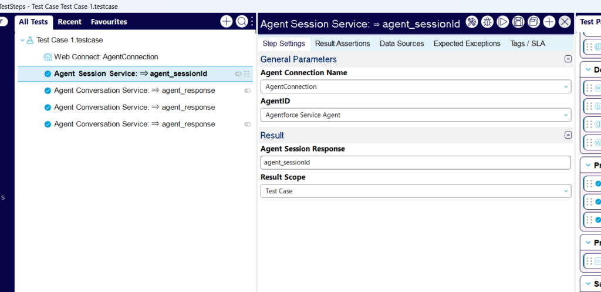Collapse the General Parameters section
601x292 pixels.
pyautogui.click(x=568, y=59)
